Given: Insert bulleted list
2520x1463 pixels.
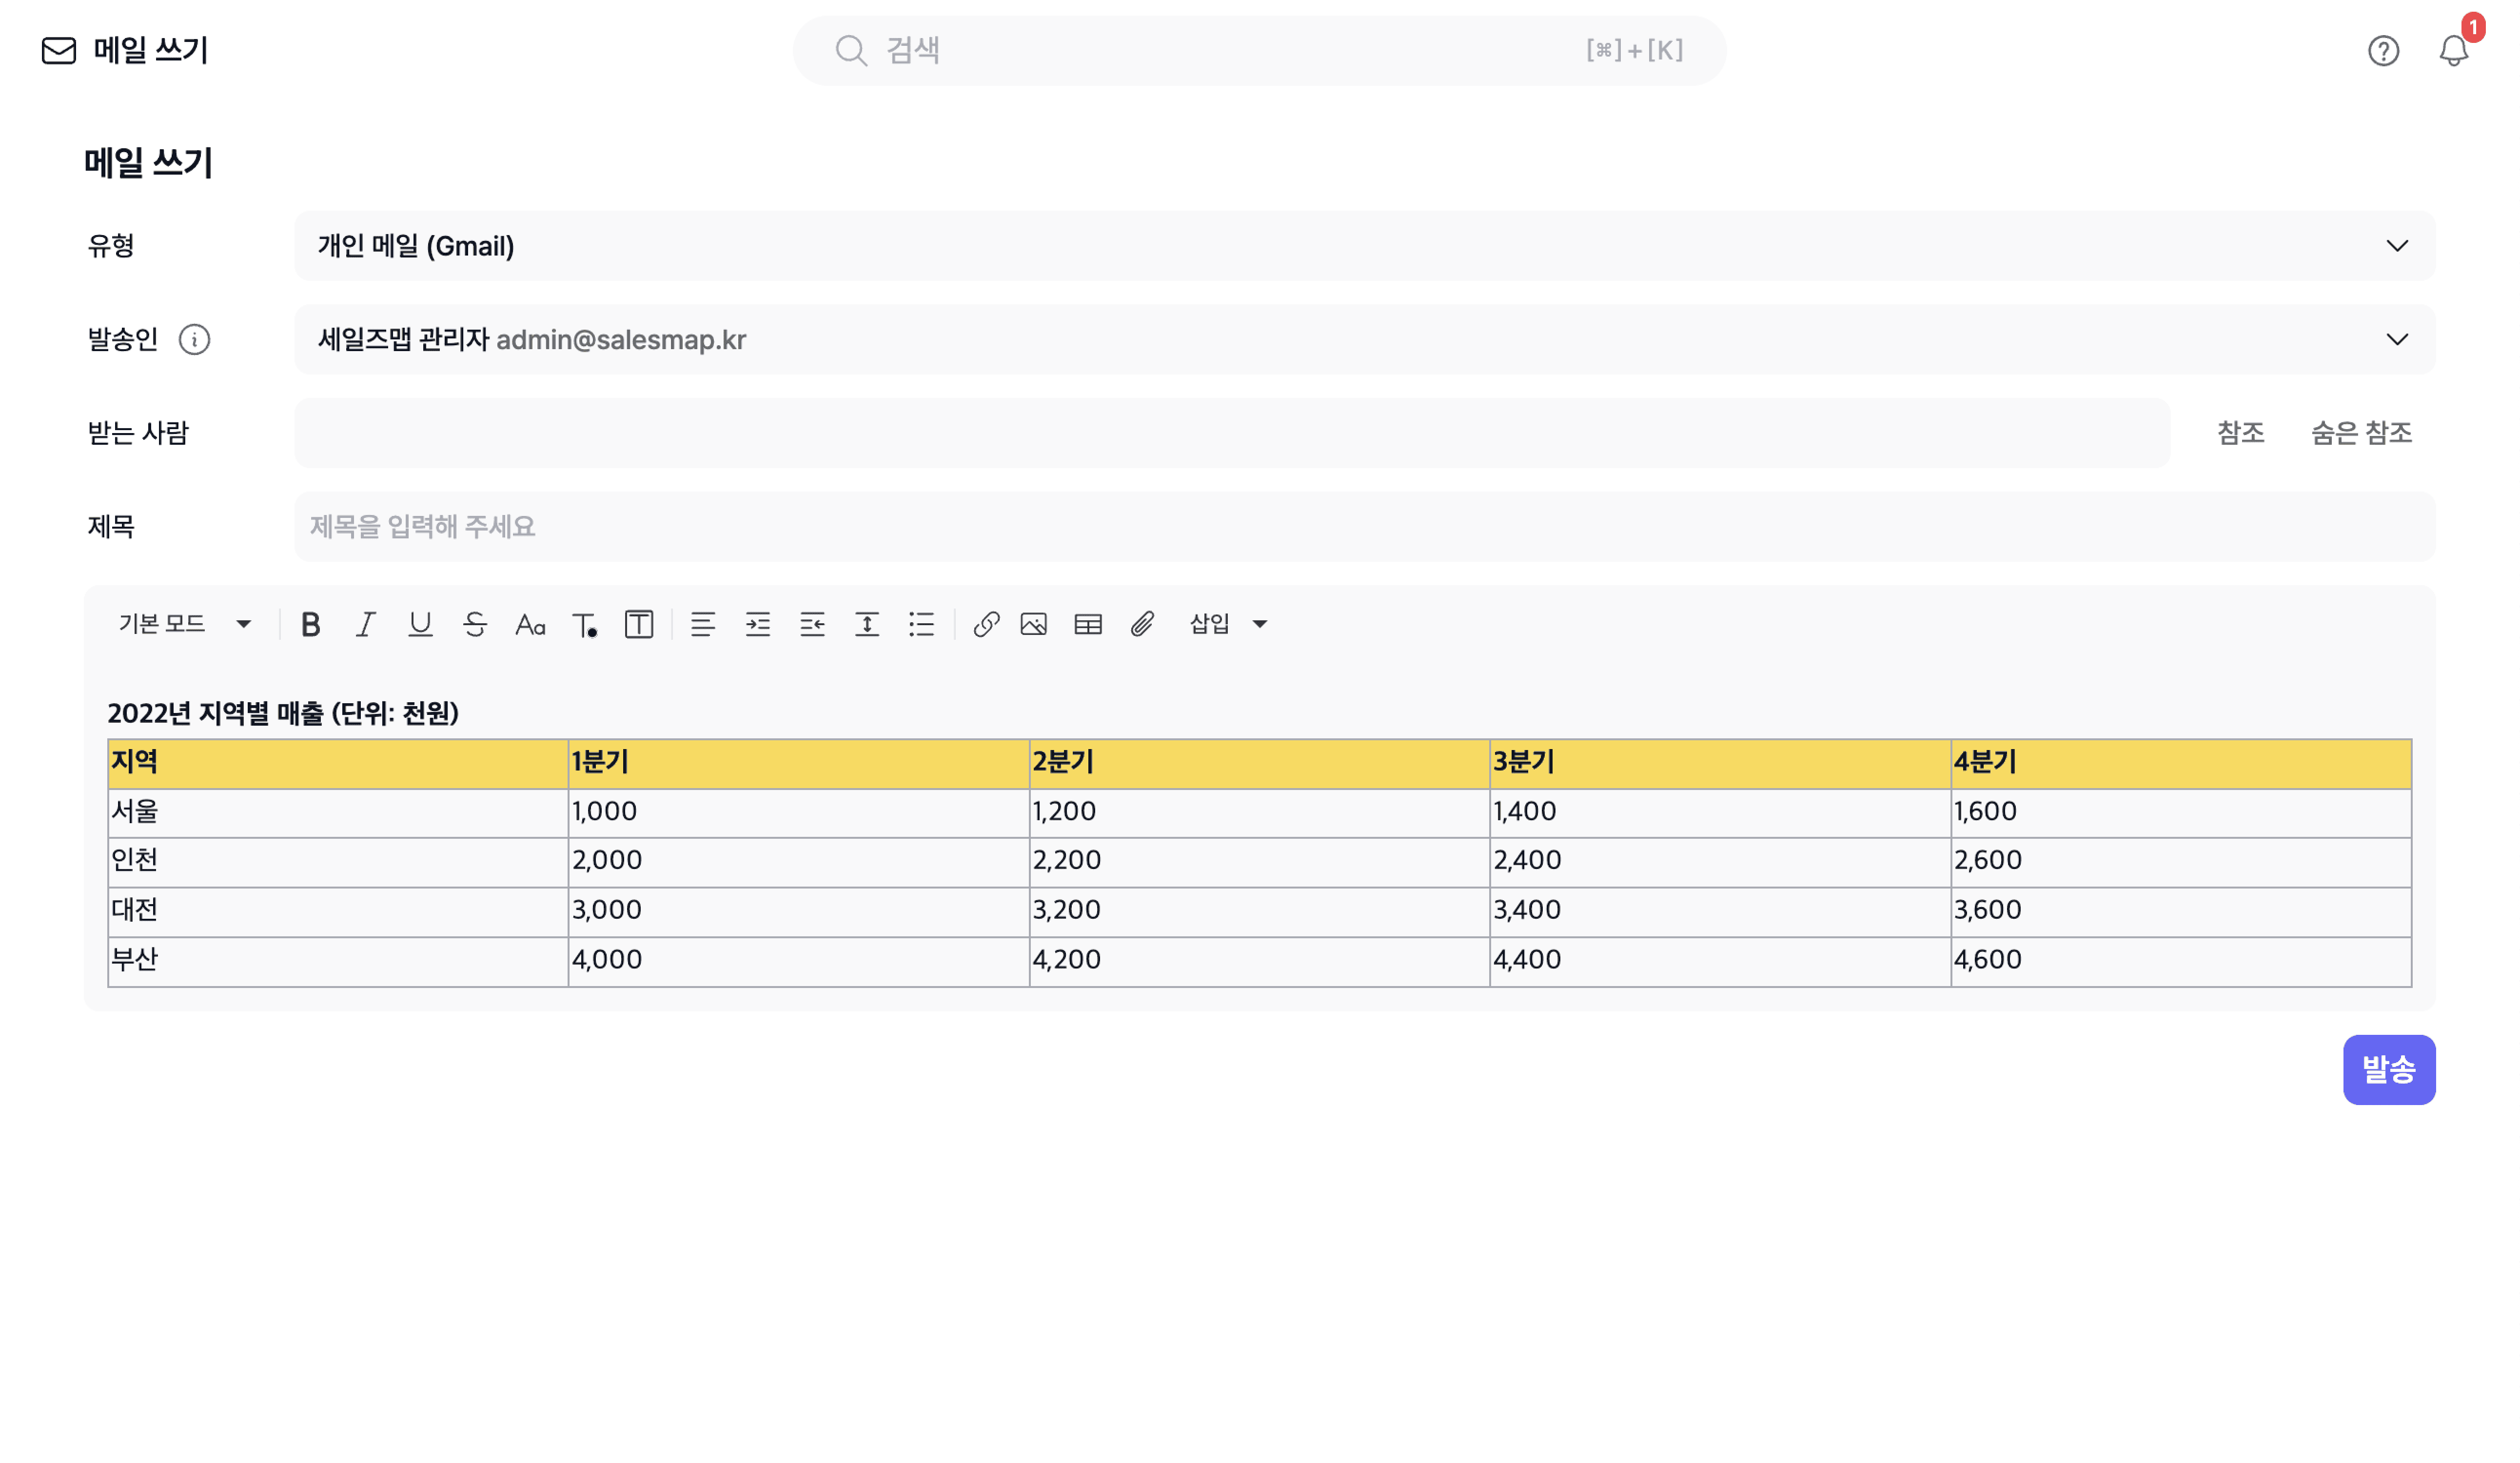Looking at the screenshot, I should (x=921, y=624).
